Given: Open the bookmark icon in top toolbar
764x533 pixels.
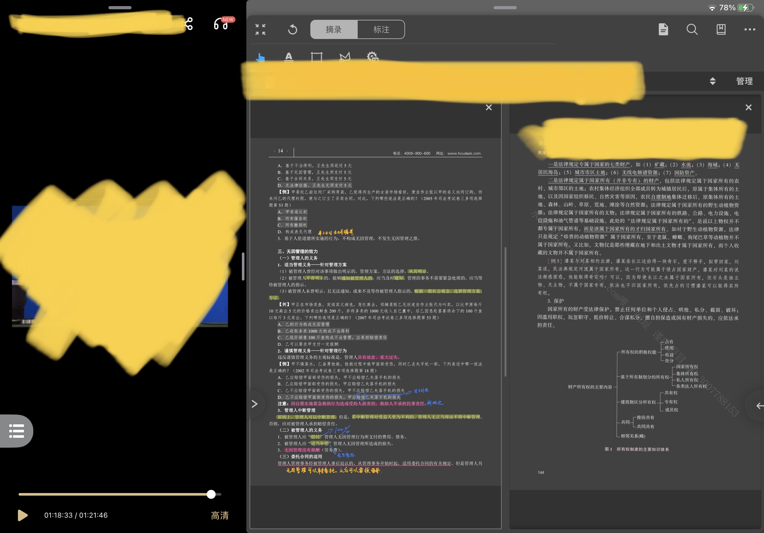Looking at the screenshot, I should point(721,29).
